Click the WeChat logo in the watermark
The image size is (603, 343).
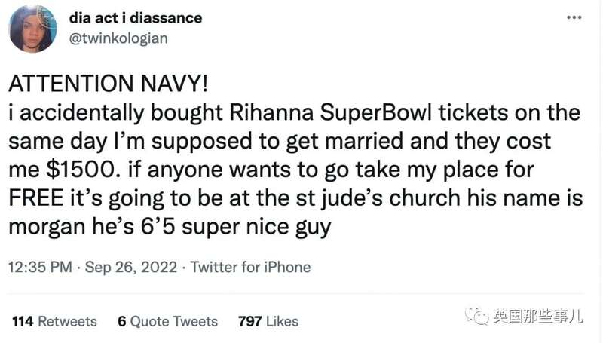coord(477,317)
